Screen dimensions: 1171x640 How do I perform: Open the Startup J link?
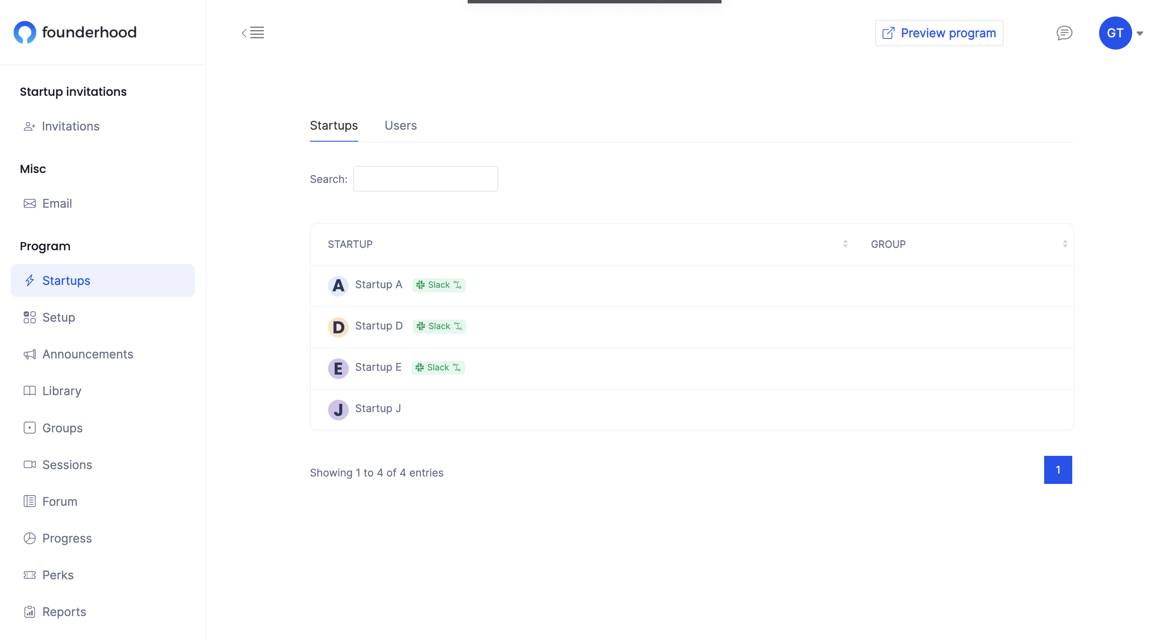(x=377, y=408)
